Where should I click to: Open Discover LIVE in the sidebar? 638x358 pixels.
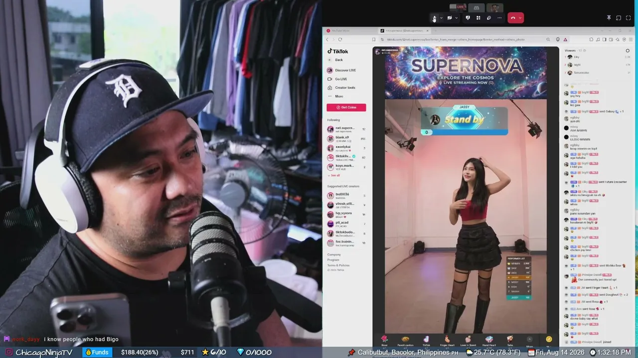(x=341, y=71)
